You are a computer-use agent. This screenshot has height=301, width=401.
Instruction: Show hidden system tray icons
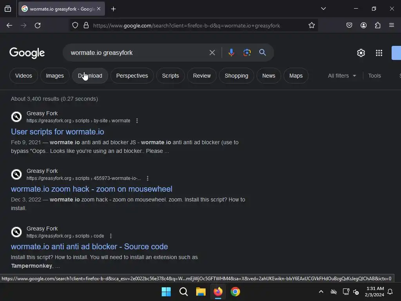[321, 292]
